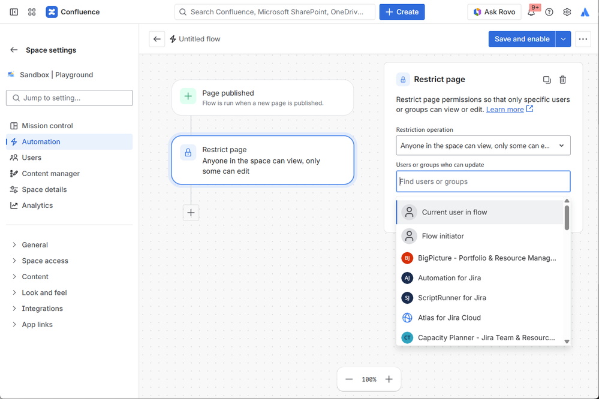Open the app switcher grid icon
This screenshot has height=399, width=599.
point(32,12)
